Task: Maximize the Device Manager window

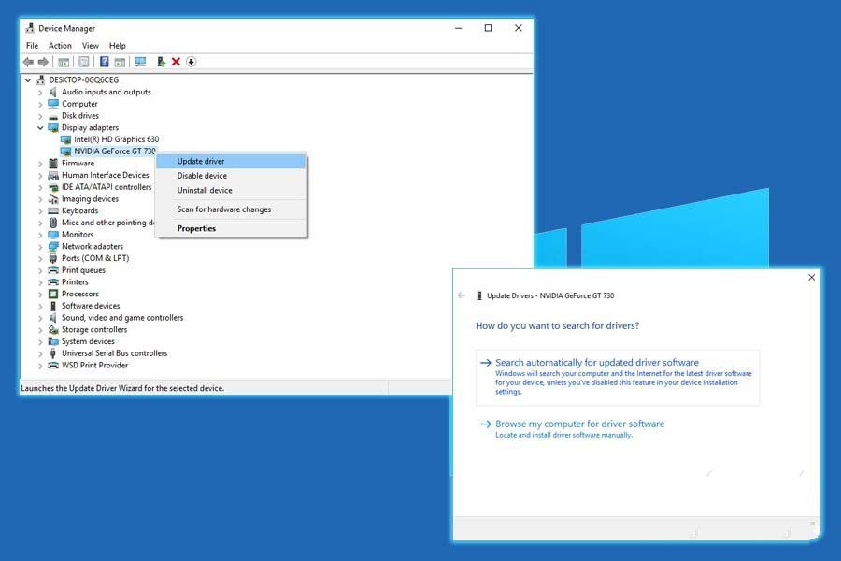Action: point(488,28)
